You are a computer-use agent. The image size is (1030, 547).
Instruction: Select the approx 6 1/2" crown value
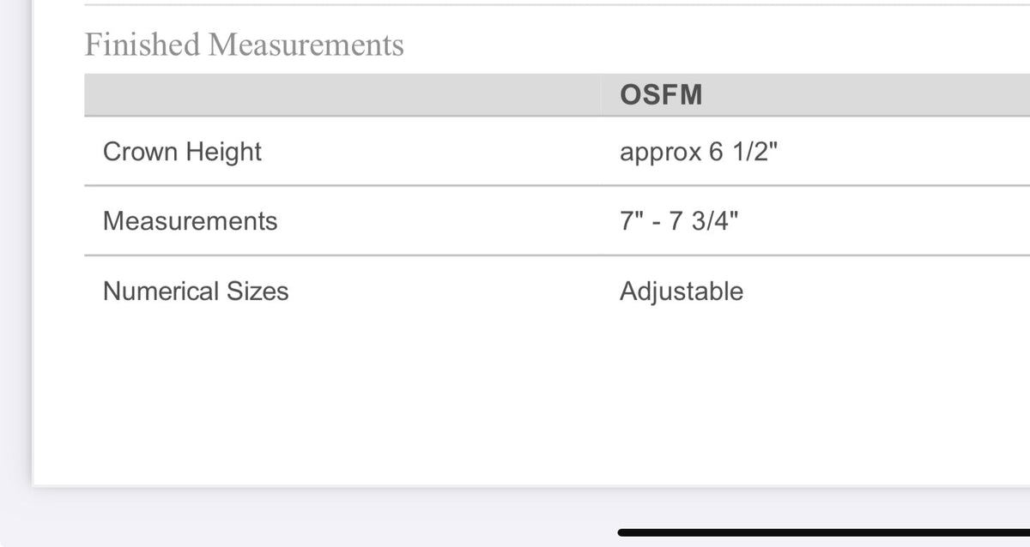699,152
